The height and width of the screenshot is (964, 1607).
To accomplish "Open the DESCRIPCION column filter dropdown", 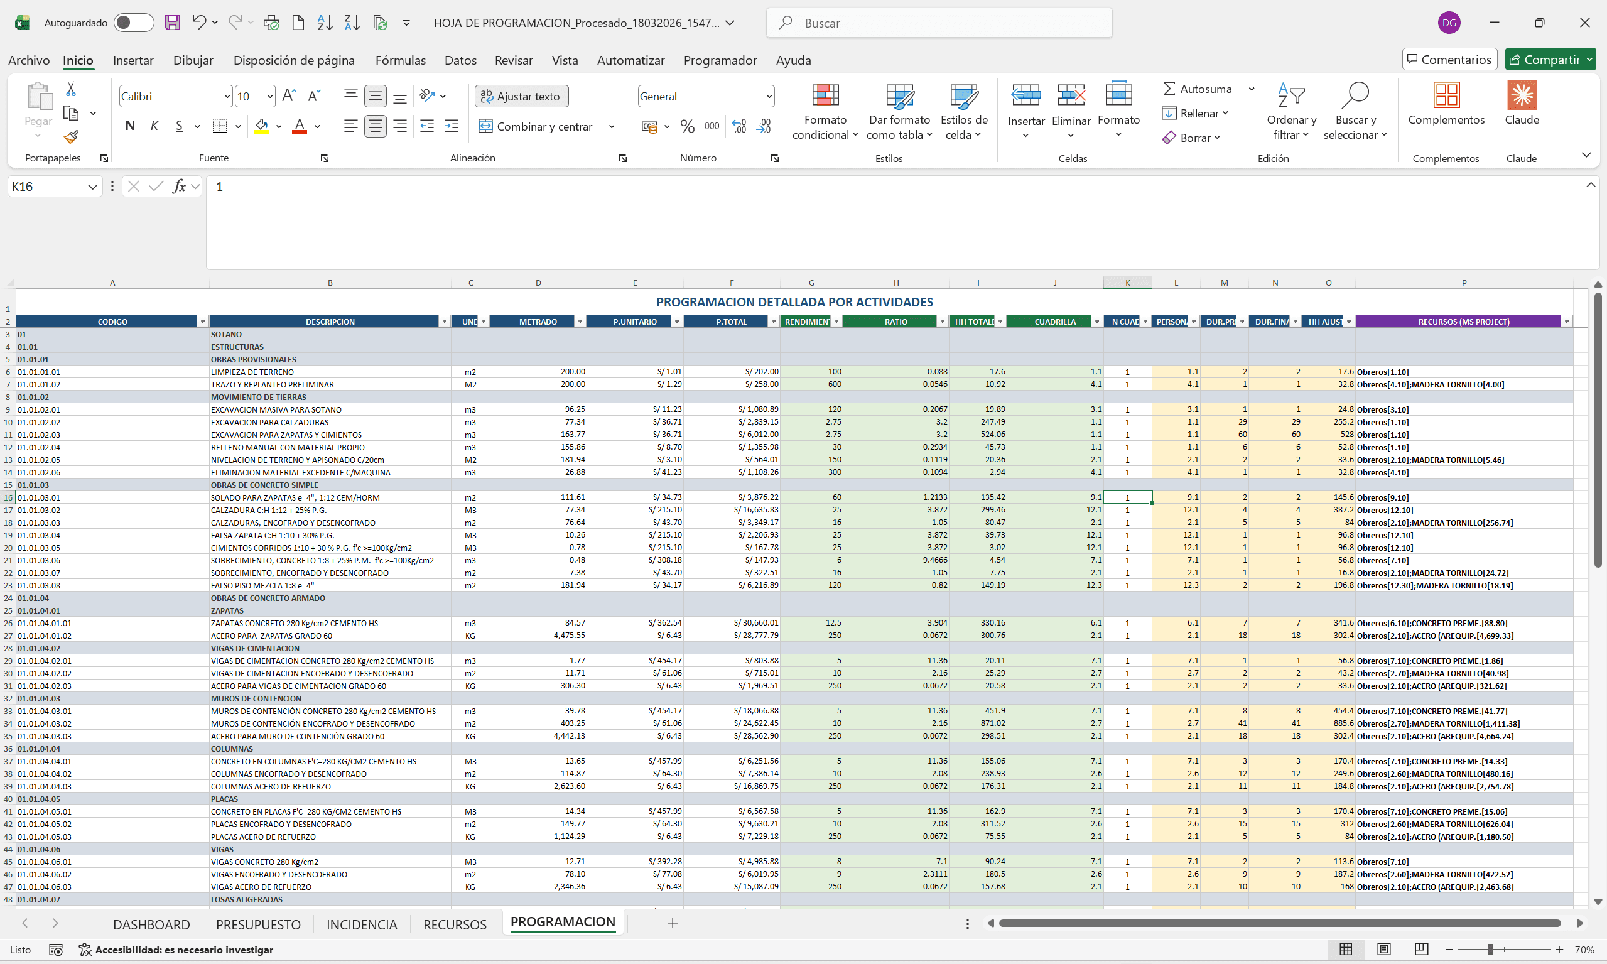I will tap(445, 322).
